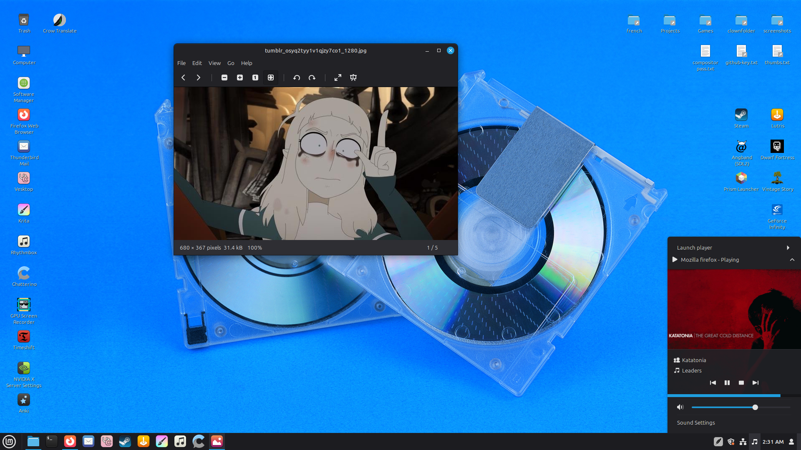Collapse the Mozilla Firefox player section
801x450 pixels.
point(792,260)
